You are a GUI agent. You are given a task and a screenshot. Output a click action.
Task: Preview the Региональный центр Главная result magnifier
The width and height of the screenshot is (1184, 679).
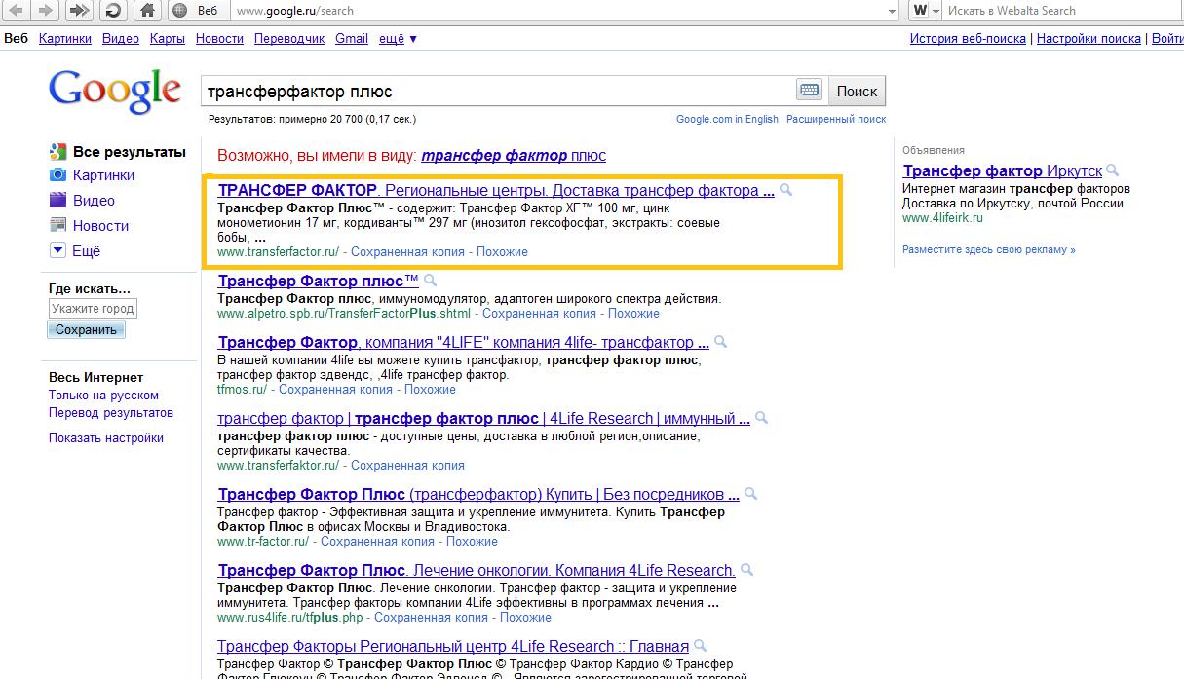coord(701,647)
